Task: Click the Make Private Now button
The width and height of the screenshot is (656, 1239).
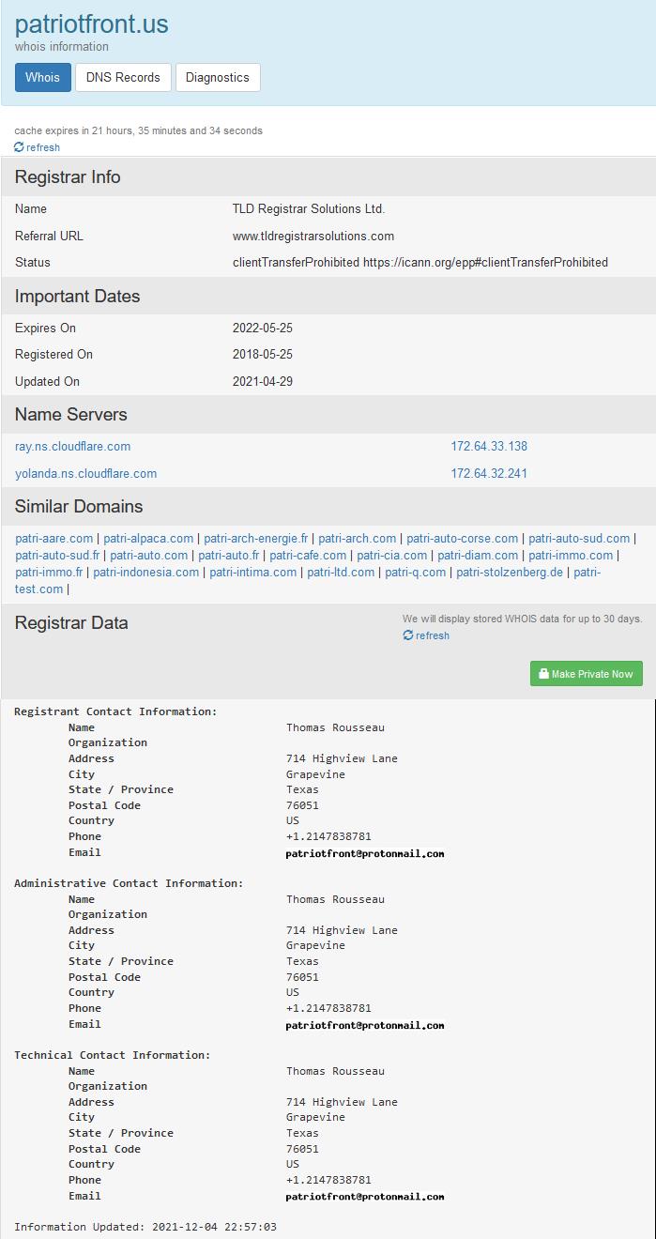Action: point(587,674)
